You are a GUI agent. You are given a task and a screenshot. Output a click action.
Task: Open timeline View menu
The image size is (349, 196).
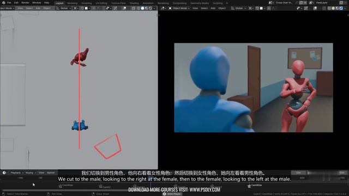click(41, 173)
